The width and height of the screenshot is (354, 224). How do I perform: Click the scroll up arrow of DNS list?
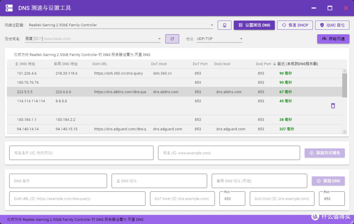point(344,71)
